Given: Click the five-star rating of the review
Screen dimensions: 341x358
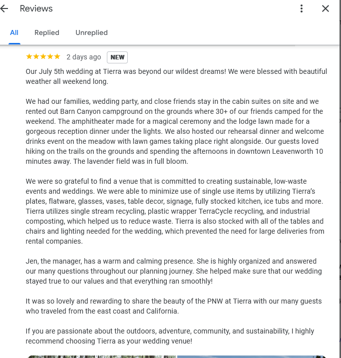Looking at the screenshot, I should [x=43, y=56].
